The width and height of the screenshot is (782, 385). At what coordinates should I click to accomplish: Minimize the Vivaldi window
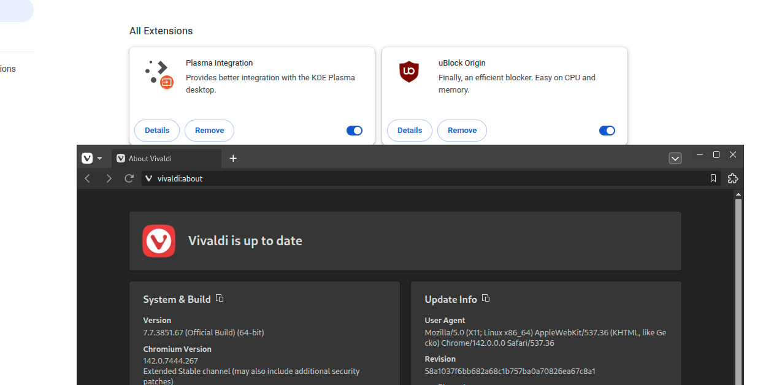[x=700, y=155]
